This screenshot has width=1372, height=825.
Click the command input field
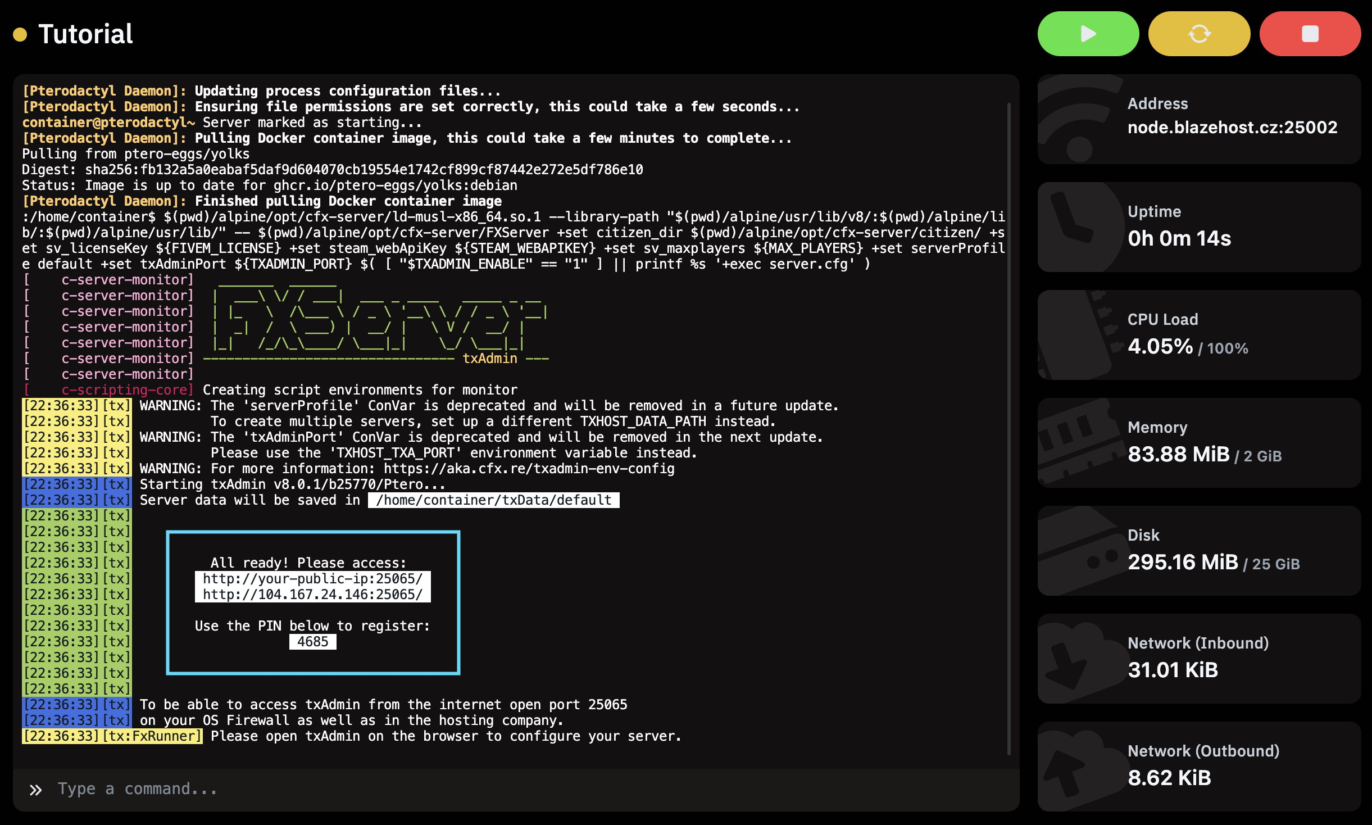pos(516,789)
